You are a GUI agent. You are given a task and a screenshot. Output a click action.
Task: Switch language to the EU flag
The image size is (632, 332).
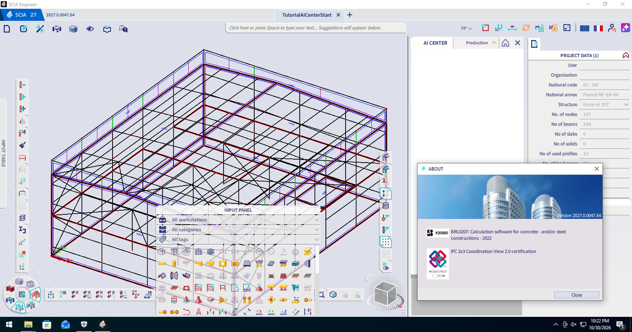(585, 29)
